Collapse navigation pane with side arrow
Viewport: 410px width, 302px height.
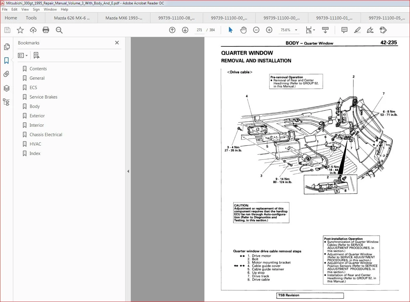click(x=128, y=171)
